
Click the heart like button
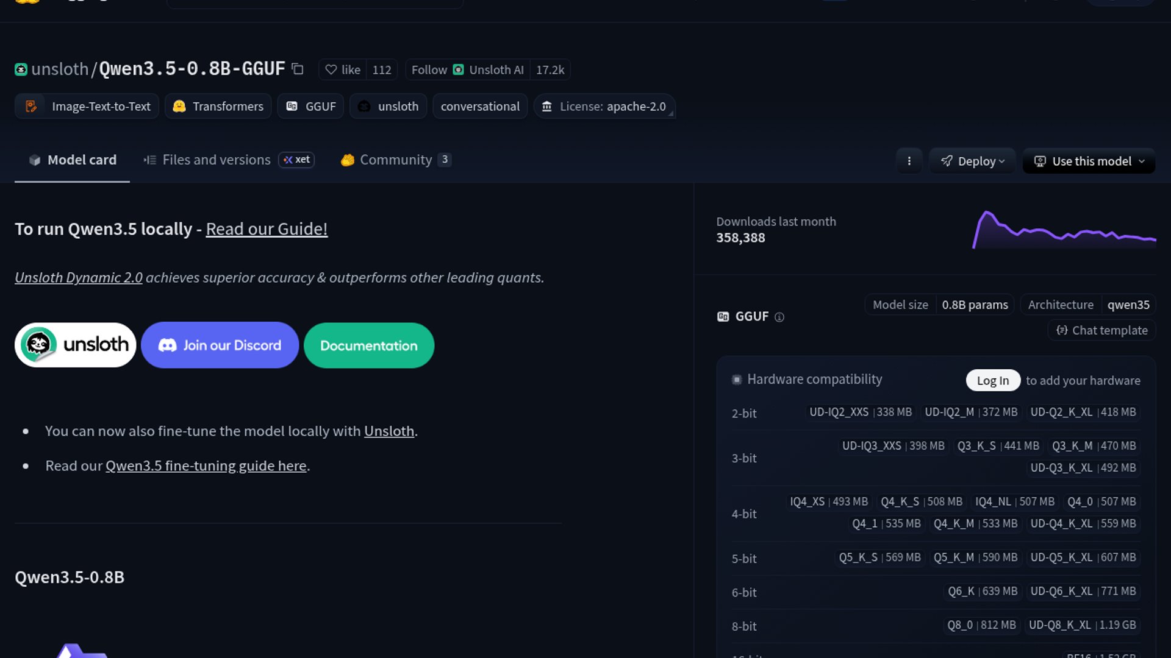(343, 69)
